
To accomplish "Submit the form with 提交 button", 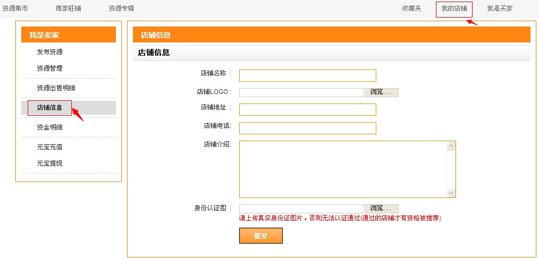I will click(x=261, y=236).
